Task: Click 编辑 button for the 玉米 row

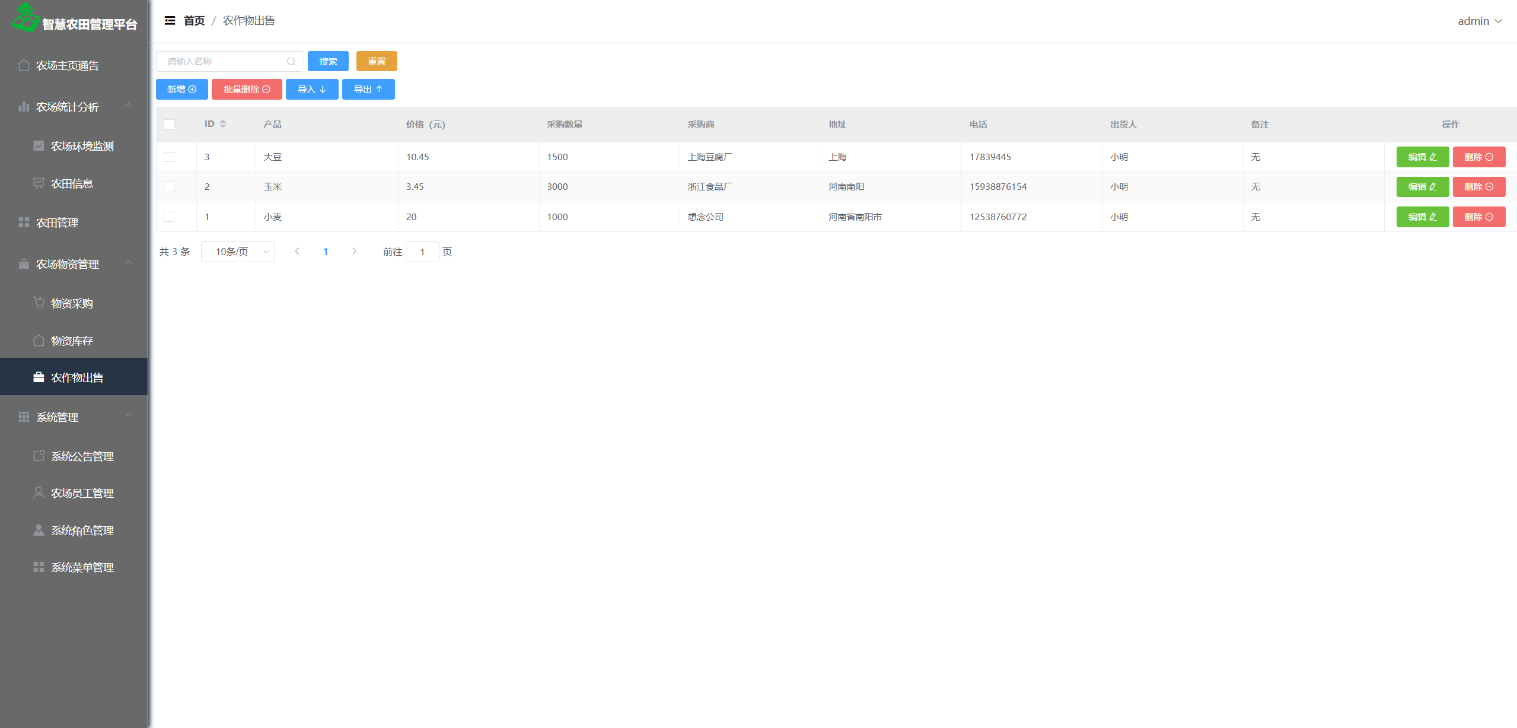Action: (1422, 187)
